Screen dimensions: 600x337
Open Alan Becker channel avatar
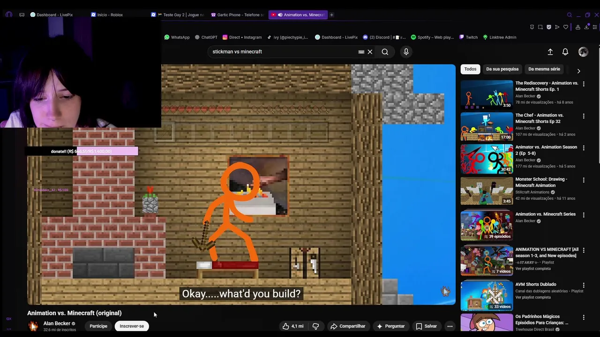[33, 326]
